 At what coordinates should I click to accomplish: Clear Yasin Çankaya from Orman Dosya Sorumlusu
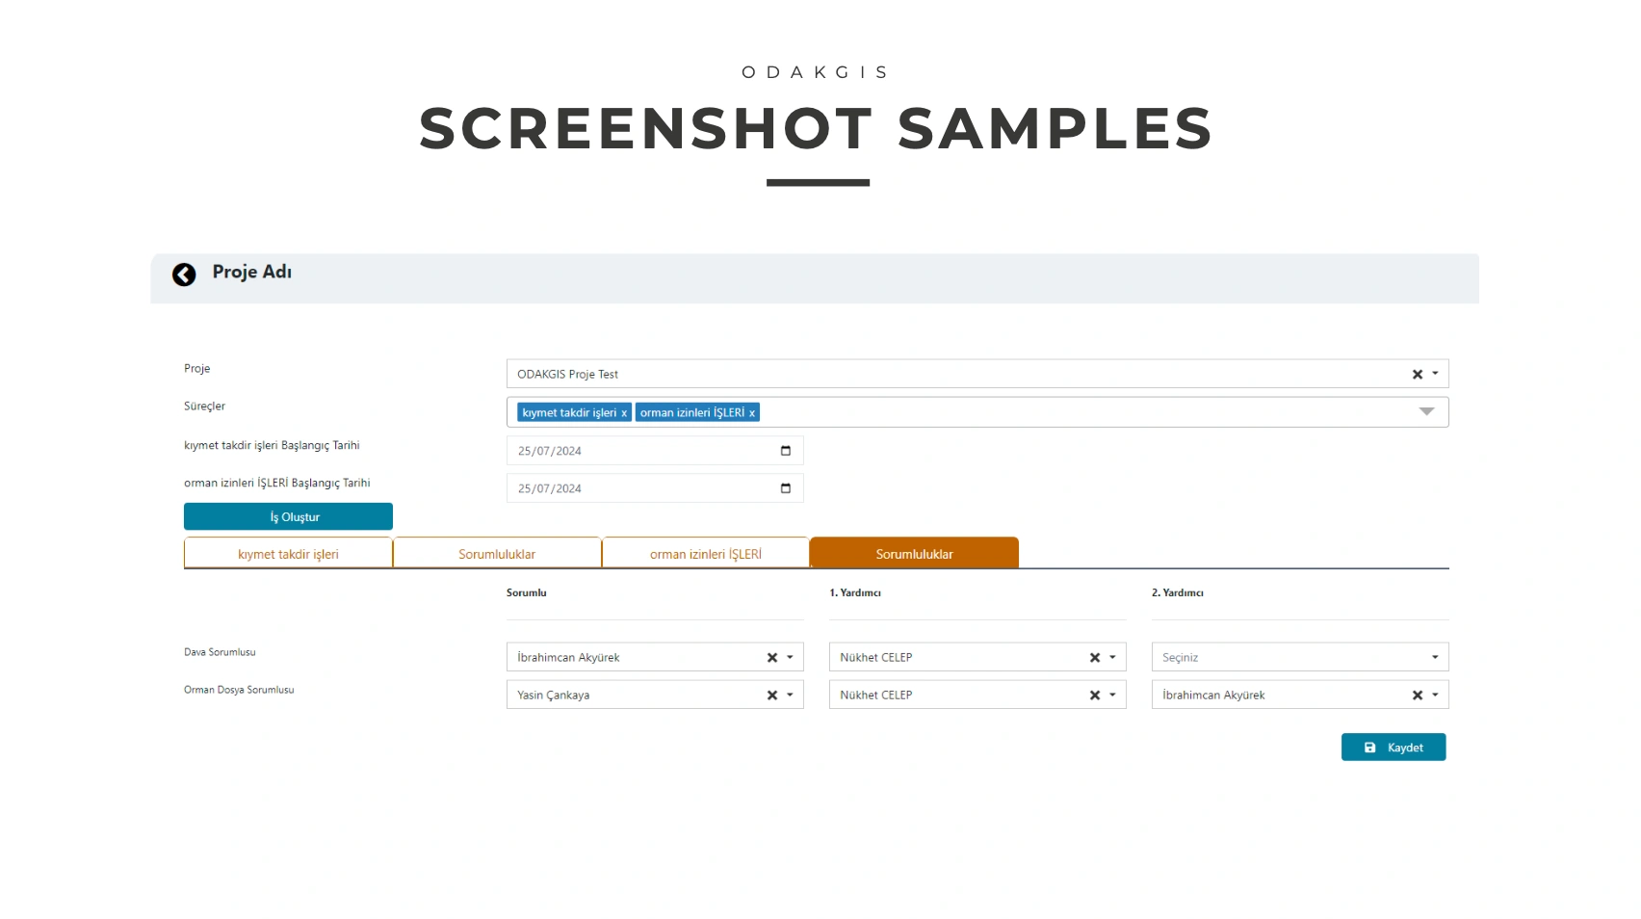[x=771, y=696]
